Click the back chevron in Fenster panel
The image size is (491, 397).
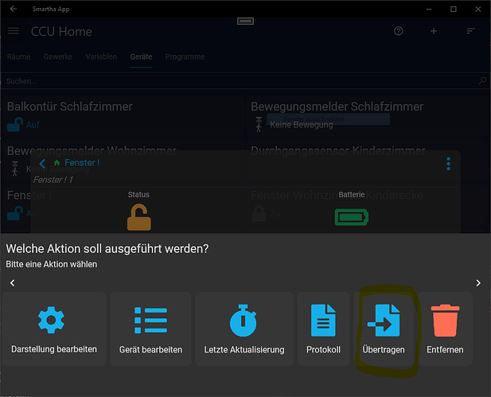pos(42,163)
